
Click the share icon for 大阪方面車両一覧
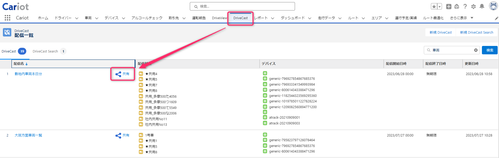coord(118,135)
